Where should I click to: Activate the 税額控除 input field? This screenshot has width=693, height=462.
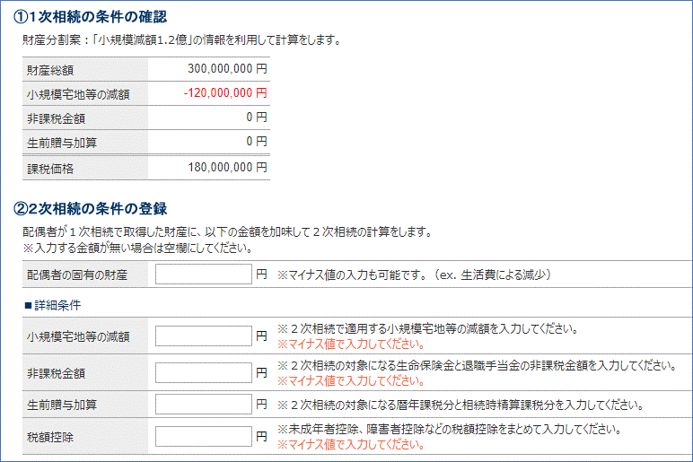[x=203, y=437]
